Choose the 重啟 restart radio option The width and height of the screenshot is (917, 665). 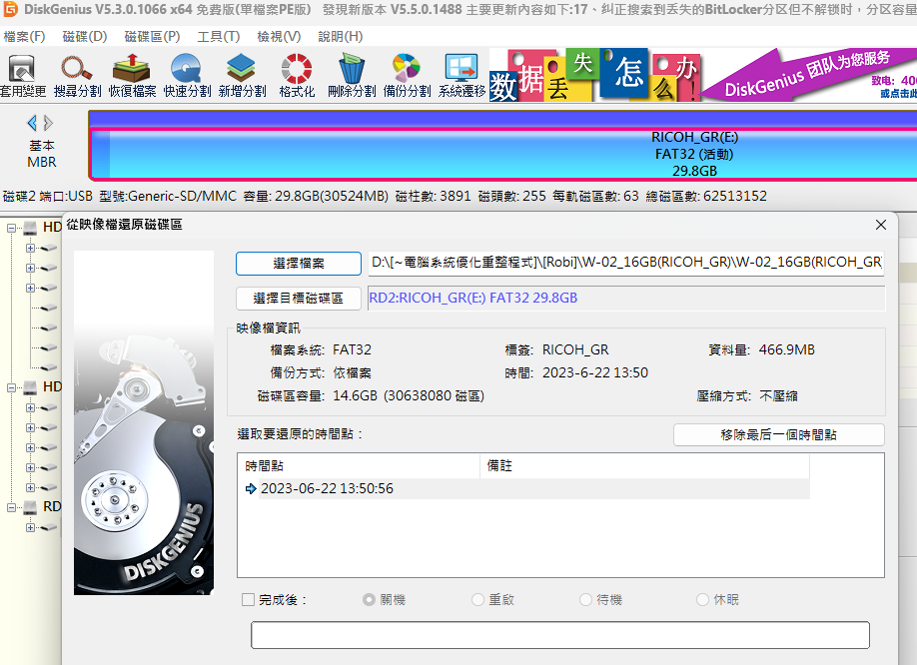(477, 599)
